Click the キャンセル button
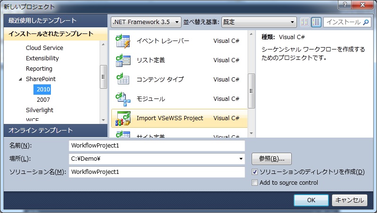This screenshot has width=377, height=213. (x=350, y=200)
